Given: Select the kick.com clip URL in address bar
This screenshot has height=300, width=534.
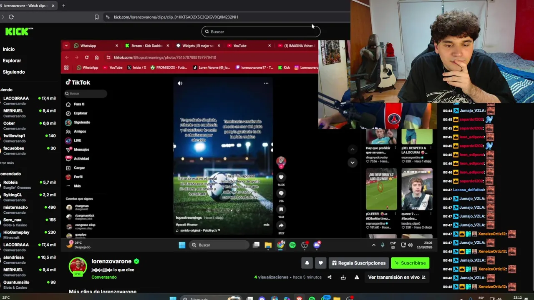Looking at the screenshot, I should [176, 17].
